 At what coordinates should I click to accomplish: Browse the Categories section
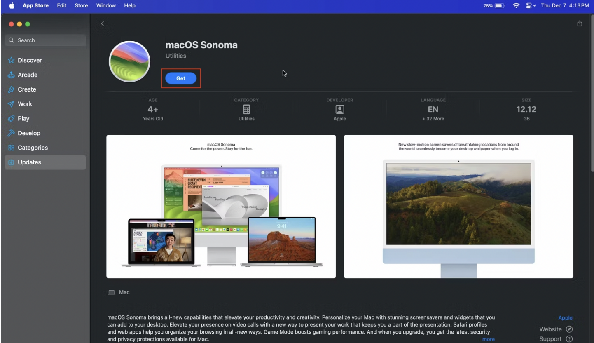click(45, 148)
